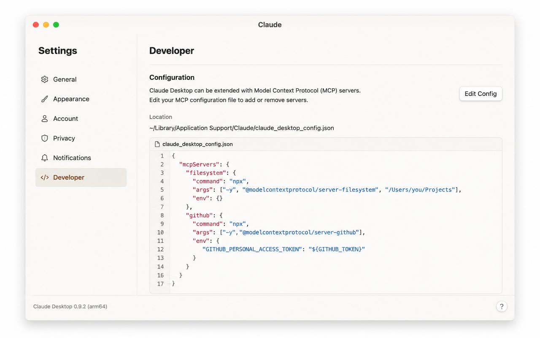Image resolution: width=540 pixels, height=338 pixels.
Task: Click the "Developer" page heading
Action: click(x=172, y=51)
